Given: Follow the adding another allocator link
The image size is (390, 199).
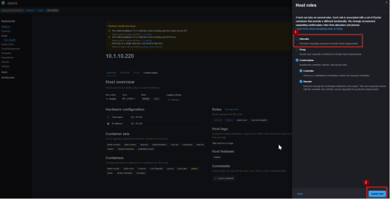Looking at the screenshot, I should click(152, 47).
